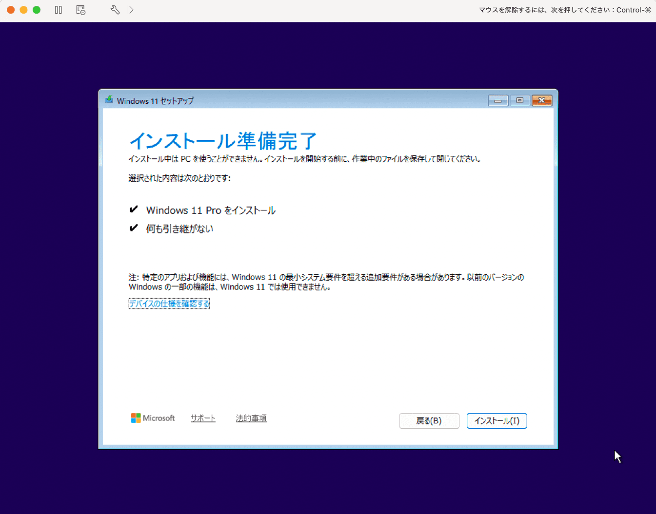This screenshot has width=656, height=514.
Task: Click the text 何も引き継がない
Action: coord(179,228)
